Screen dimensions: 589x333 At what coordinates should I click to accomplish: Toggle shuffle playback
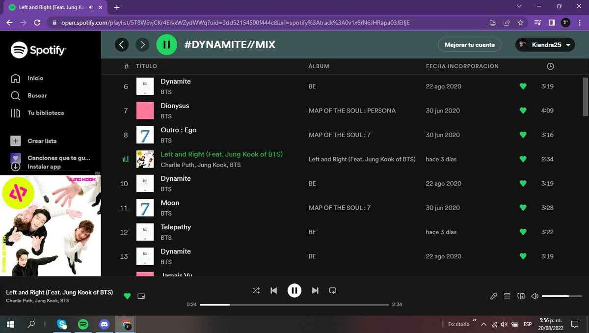point(256,290)
